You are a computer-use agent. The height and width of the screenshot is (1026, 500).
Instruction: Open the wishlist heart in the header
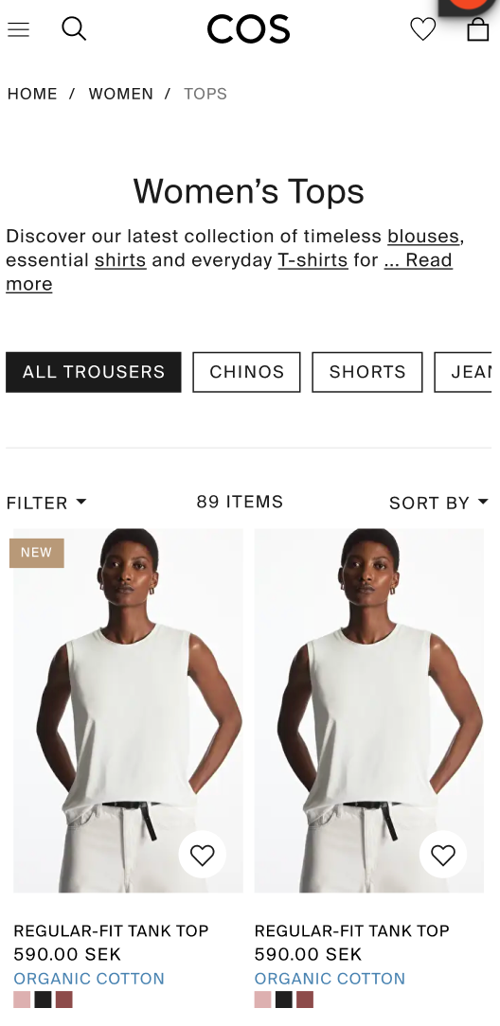pyautogui.click(x=422, y=28)
